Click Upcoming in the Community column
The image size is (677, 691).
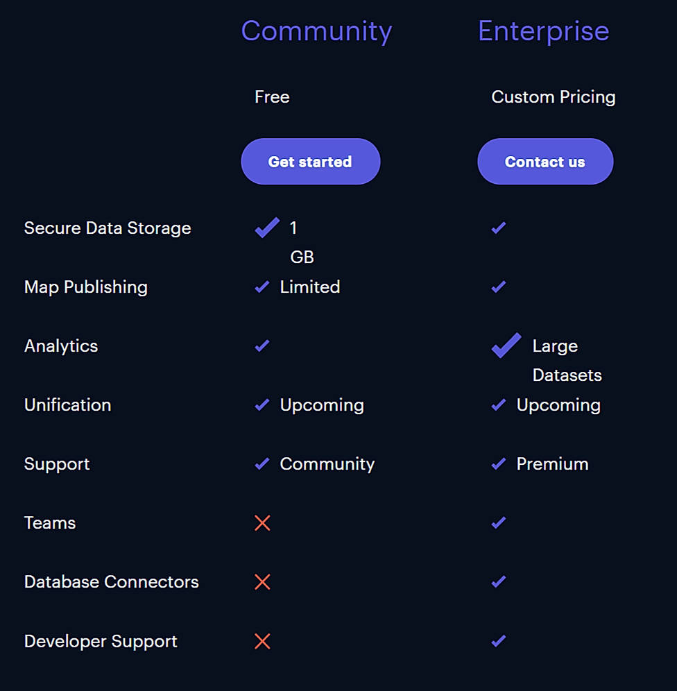pyautogui.click(x=322, y=405)
